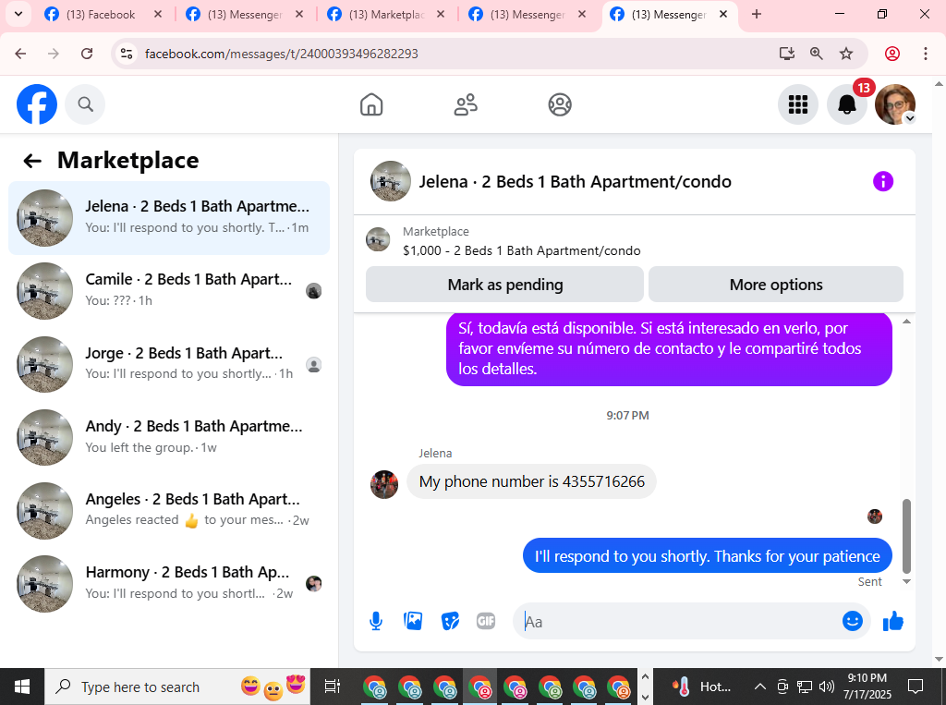The image size is (946, 705).
Task: Click the Facebook logo
Action: [37, 104]
